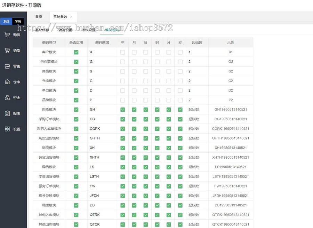
Task: Open the 销货 sales cart icon in sidebar
Action: point(7,51)
